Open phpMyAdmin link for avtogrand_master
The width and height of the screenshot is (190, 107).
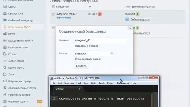click(x=64, y=18)
